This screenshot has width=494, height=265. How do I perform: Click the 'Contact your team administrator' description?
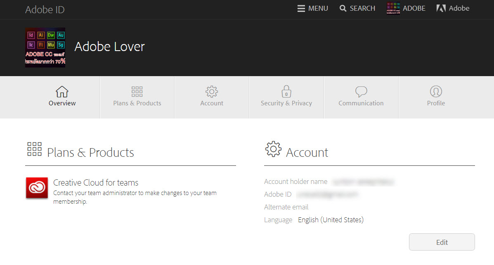[135, 197]
